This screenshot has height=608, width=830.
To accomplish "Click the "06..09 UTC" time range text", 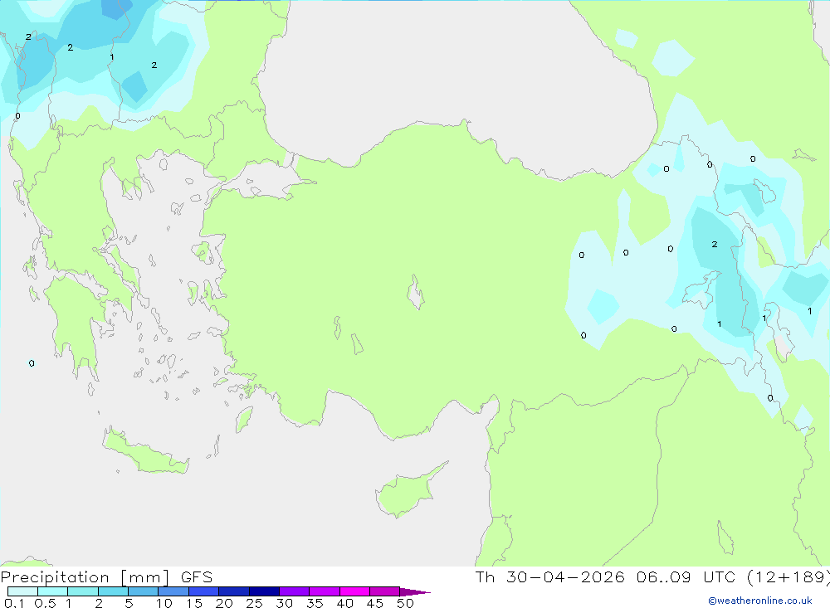I will click(x=686, y=577).
